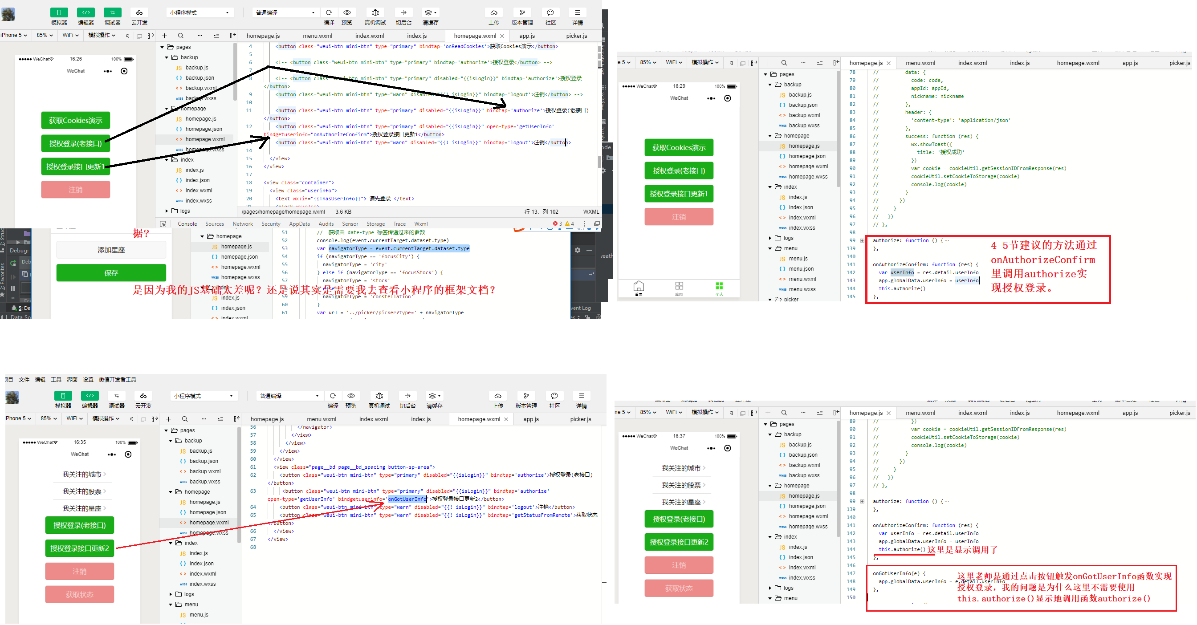Open the 设置 menu in the menu bar

pyautogui.click(x=88, y=379)
